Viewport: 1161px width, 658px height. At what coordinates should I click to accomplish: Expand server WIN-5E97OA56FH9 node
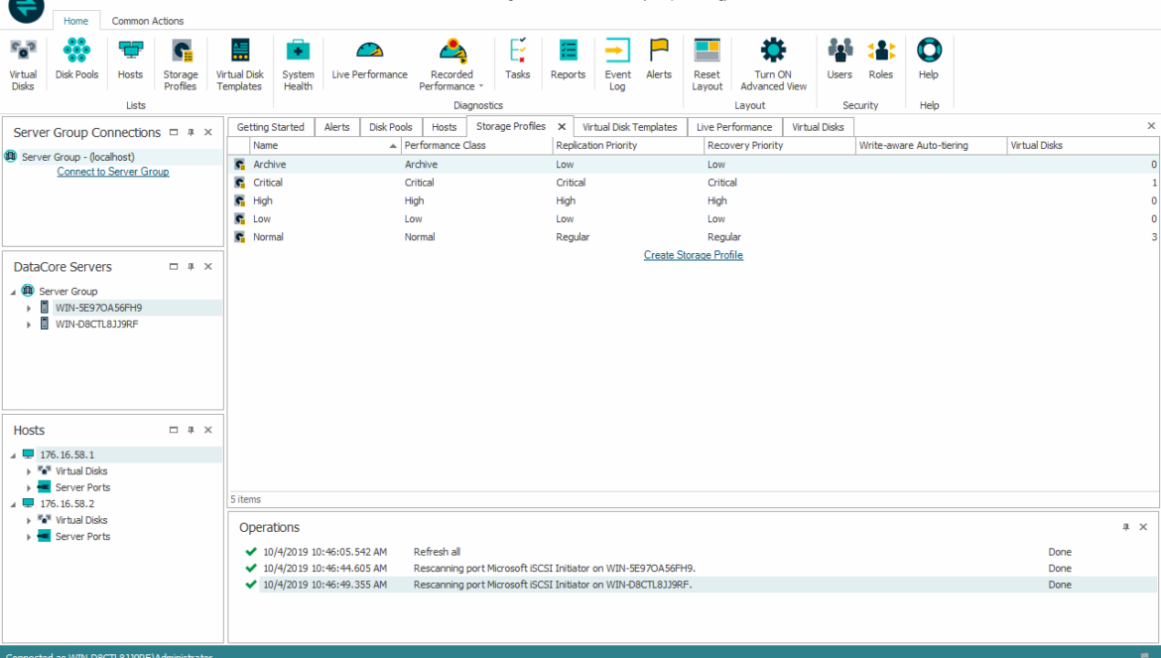[29, 308]
